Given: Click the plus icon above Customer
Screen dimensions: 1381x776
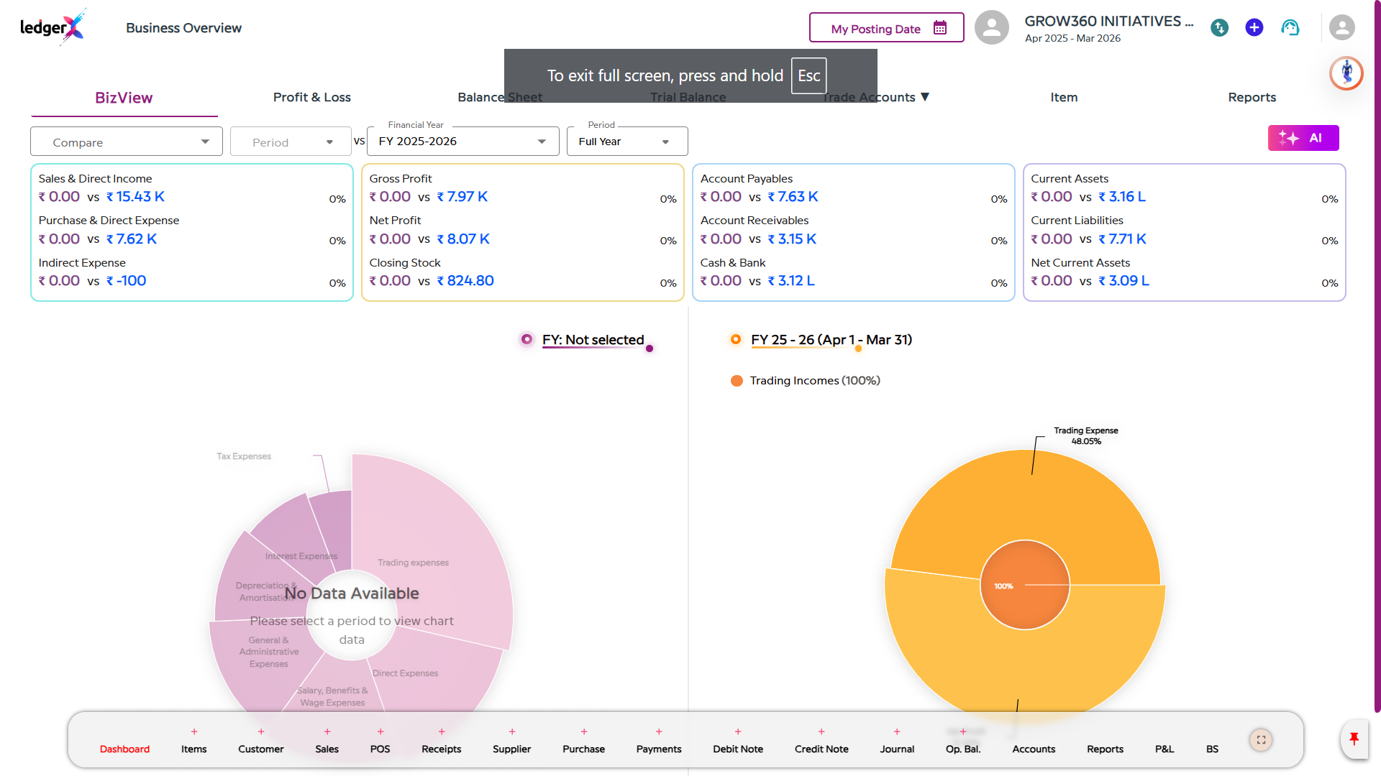Looking at the screenshot, I should coord(261,731).
